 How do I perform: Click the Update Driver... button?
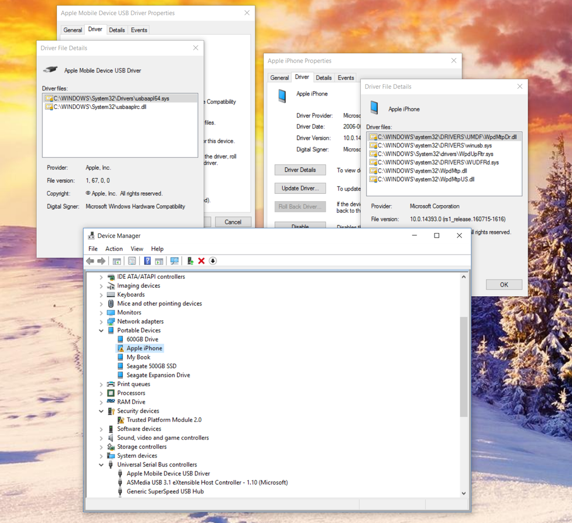pos(300,188)
